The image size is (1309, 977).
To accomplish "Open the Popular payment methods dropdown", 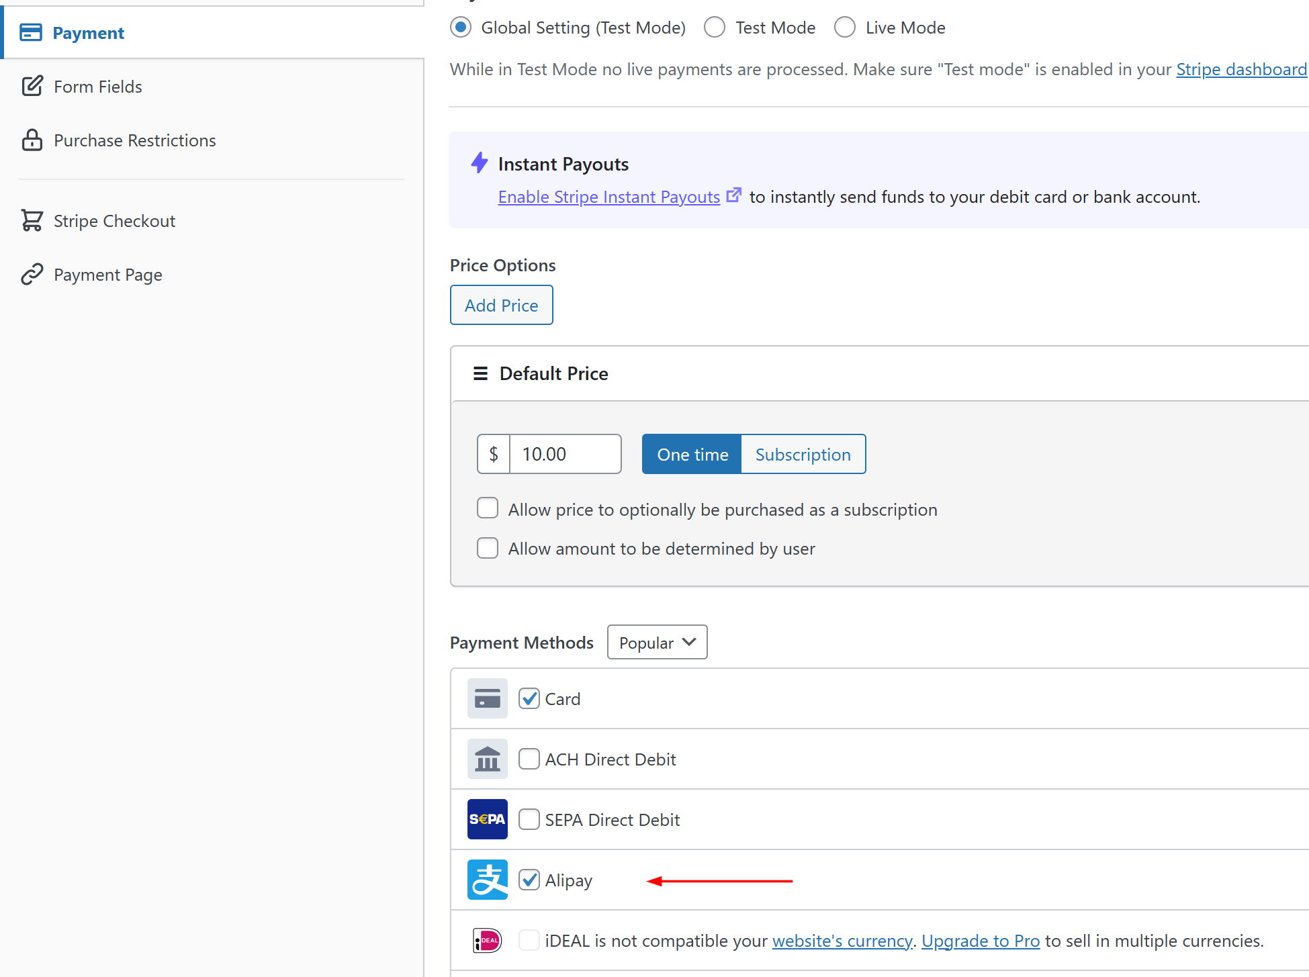I will coord(657,643).
